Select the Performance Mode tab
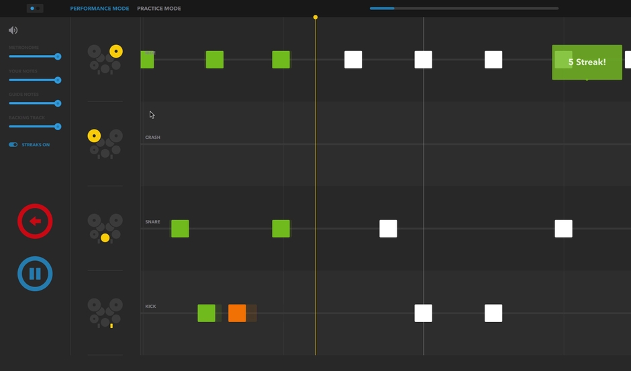 pyautogui.click(x=99, y=9)
